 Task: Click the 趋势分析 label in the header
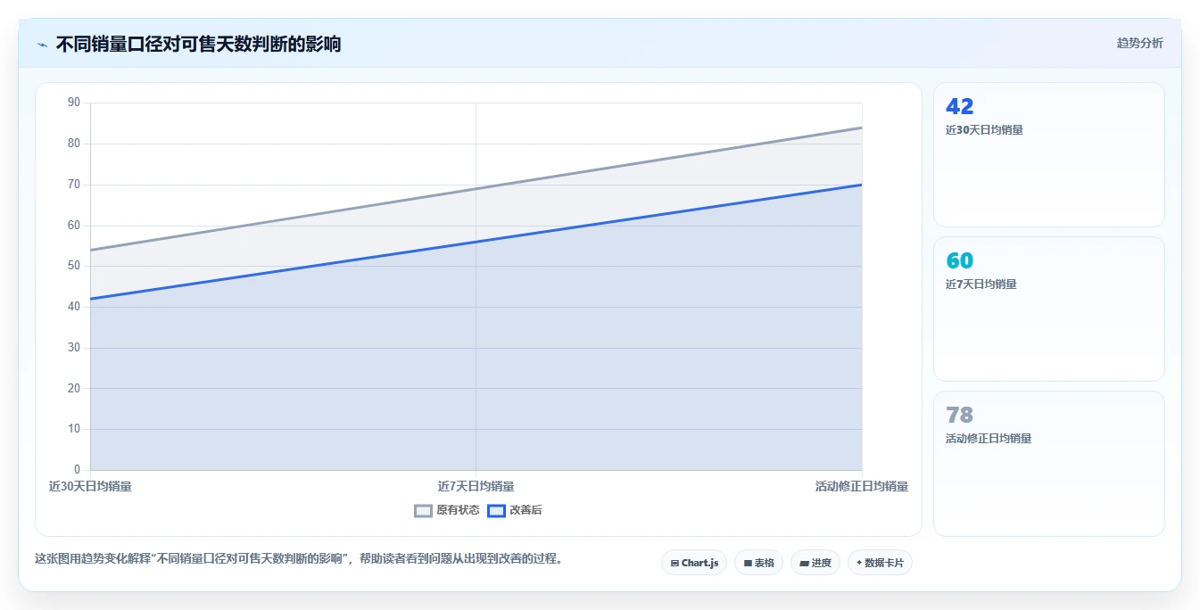pos(1139,43)
